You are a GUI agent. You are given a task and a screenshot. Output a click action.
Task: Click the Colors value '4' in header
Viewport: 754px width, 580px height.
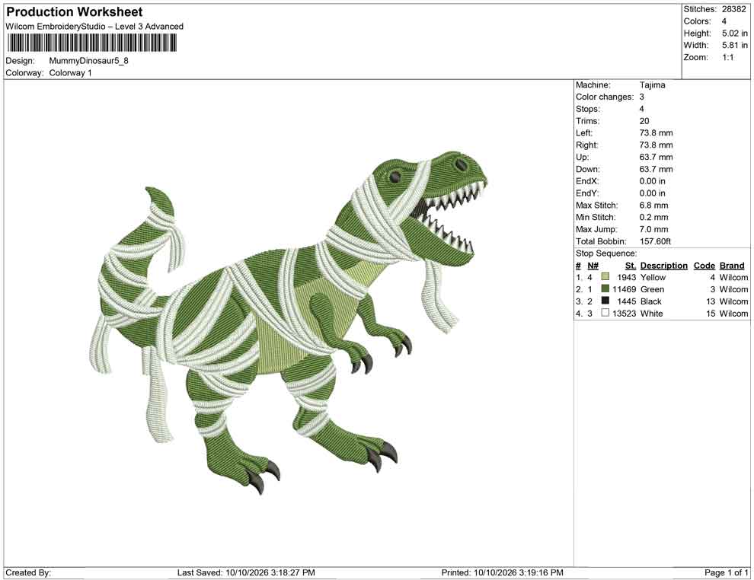[x=724, y=21]
